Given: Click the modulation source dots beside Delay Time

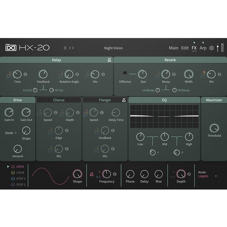Looking at the screenshot, I should [x=9, y=75].
